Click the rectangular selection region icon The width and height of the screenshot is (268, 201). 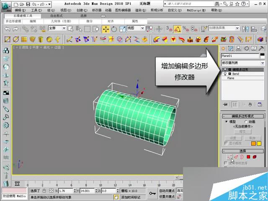click(88, 29)
